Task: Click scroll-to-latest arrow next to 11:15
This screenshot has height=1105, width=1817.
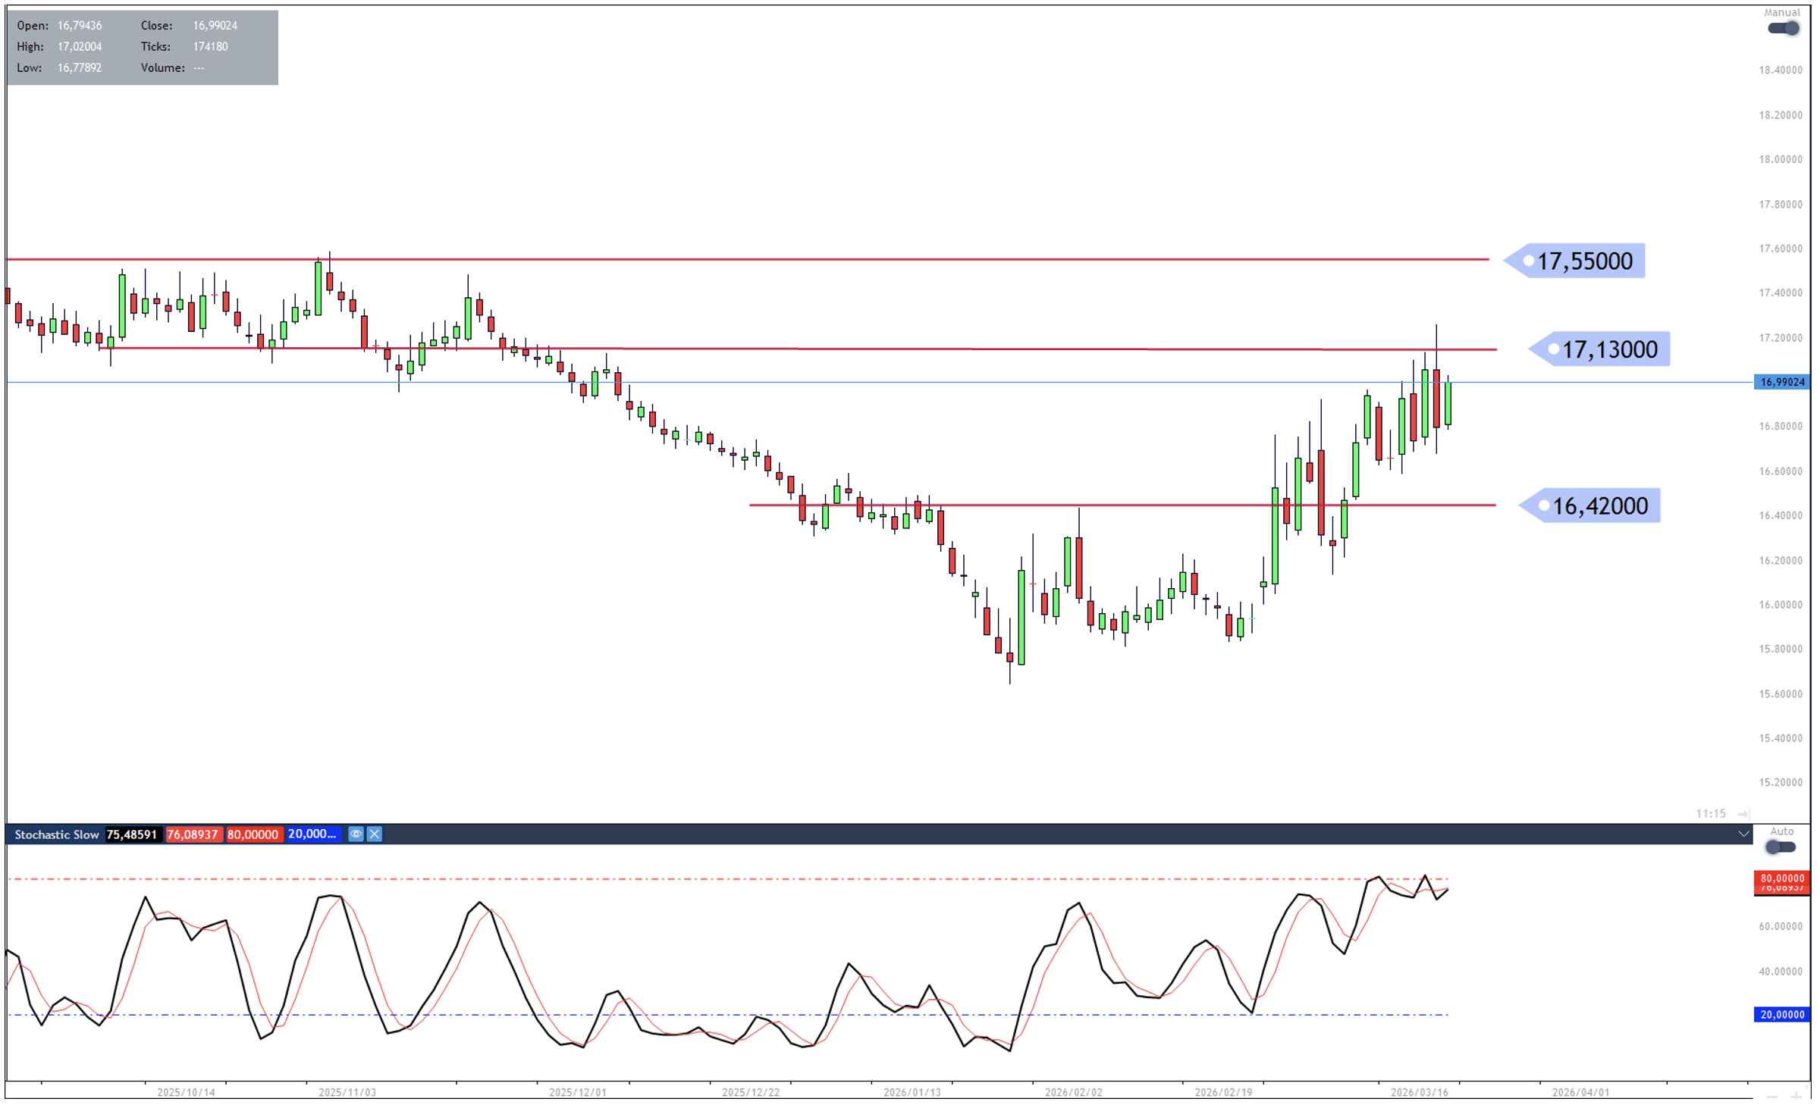Action: click(x=1743, y=814)
